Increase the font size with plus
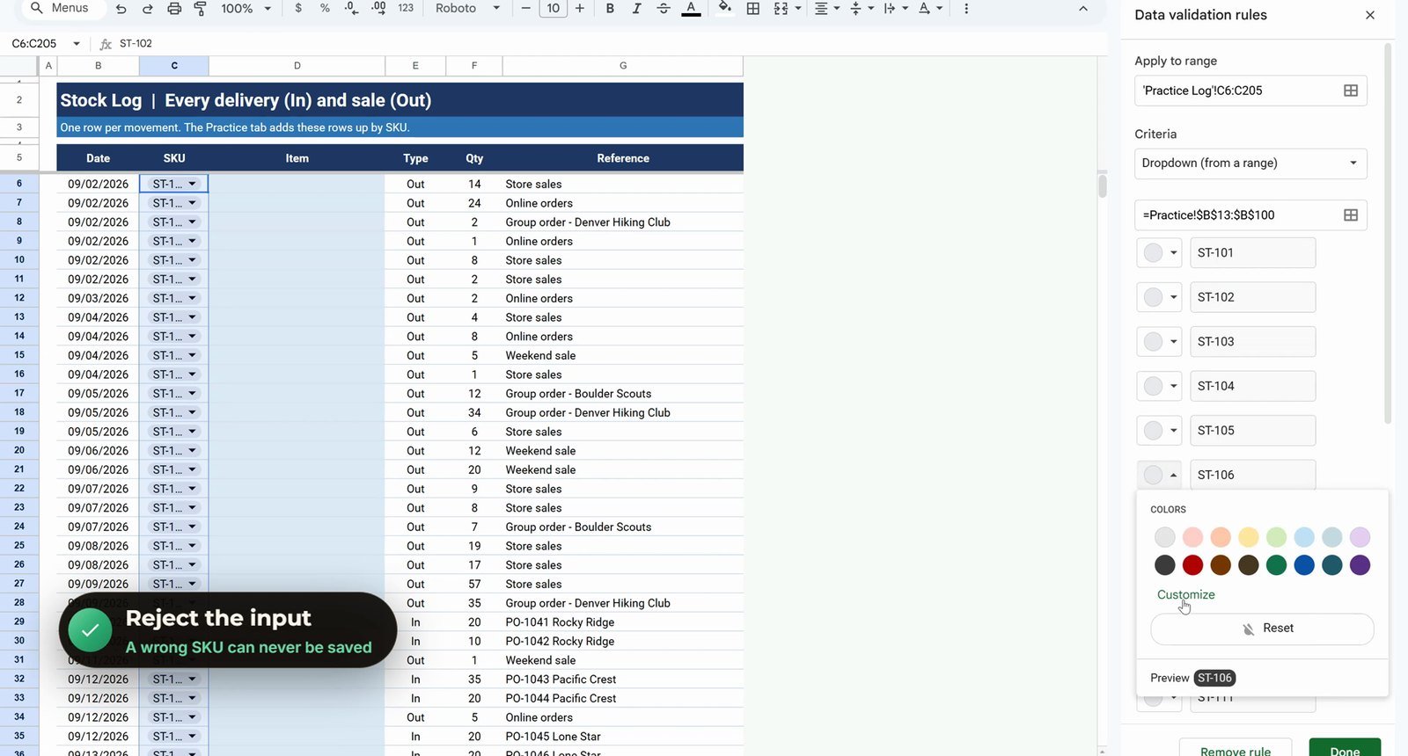Image resolution: width=1408 pixels, height=756 pixels. click(x=579, y=8)
